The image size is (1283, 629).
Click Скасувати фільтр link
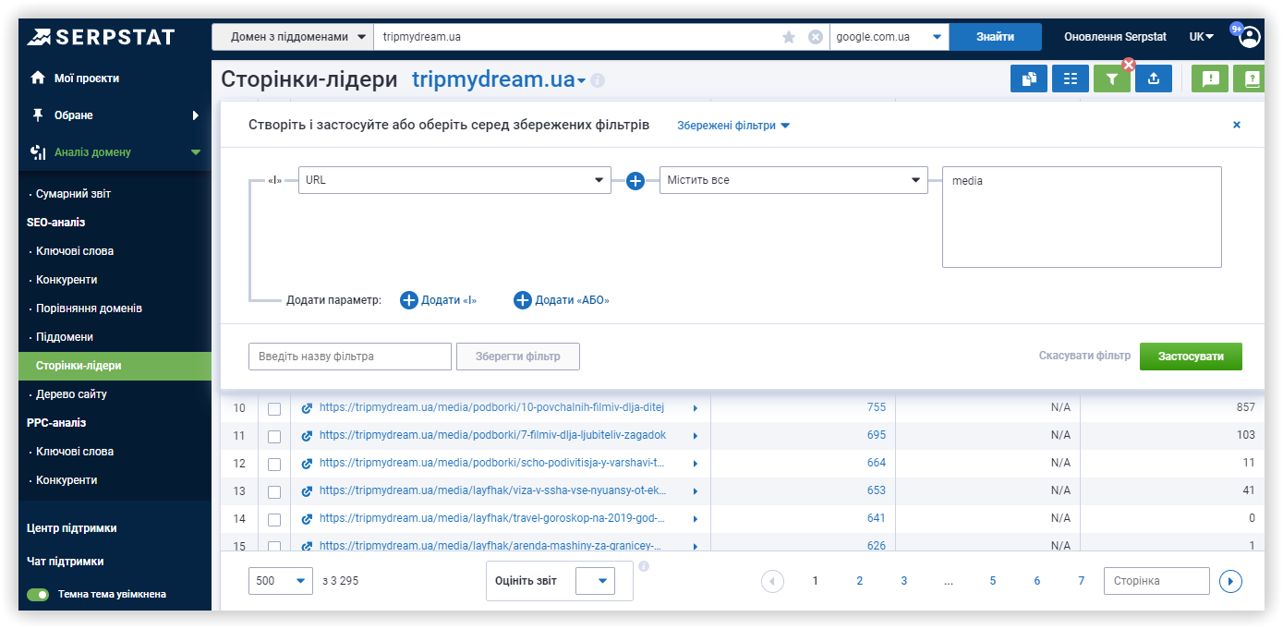tap(1084, 356)
